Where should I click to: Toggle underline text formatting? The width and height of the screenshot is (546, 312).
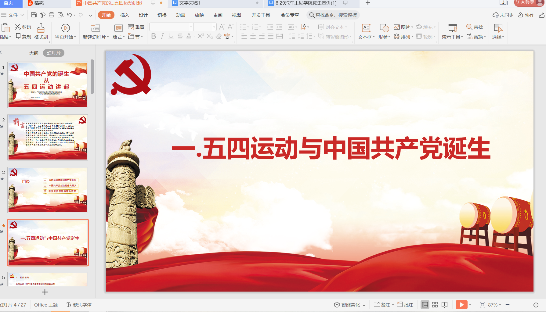coord(171,36)
